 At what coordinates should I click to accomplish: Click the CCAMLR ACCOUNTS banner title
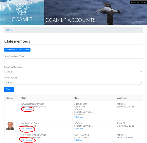tap(70, 20)
